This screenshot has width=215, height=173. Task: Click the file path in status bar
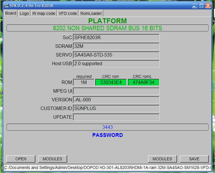pyautogui.click(x=107, y=168)
